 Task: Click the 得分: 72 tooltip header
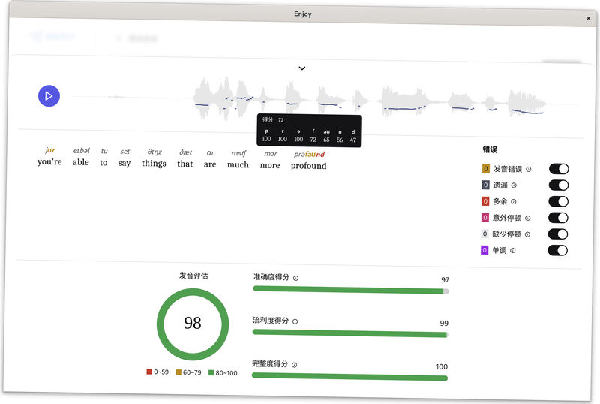(x=273, y=120)
